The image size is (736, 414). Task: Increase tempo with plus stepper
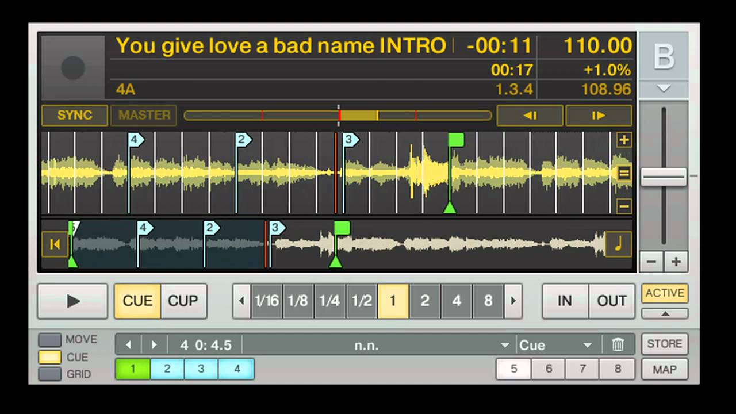[676, 262]
